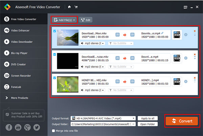Open HD format profile icon for Downlo...vi.mp4
The image size is (203, 136).
[177, 35]
